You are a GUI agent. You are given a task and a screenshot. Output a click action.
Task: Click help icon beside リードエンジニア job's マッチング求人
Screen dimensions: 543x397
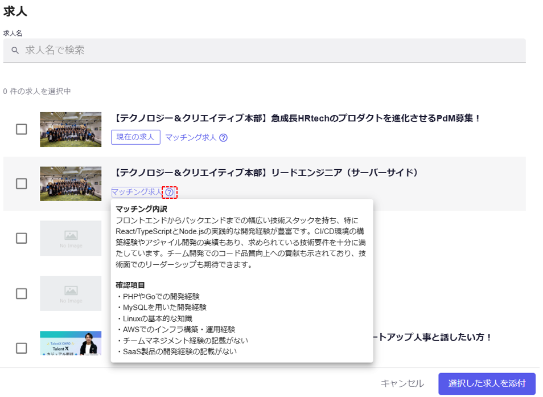[x=170, y=193]
